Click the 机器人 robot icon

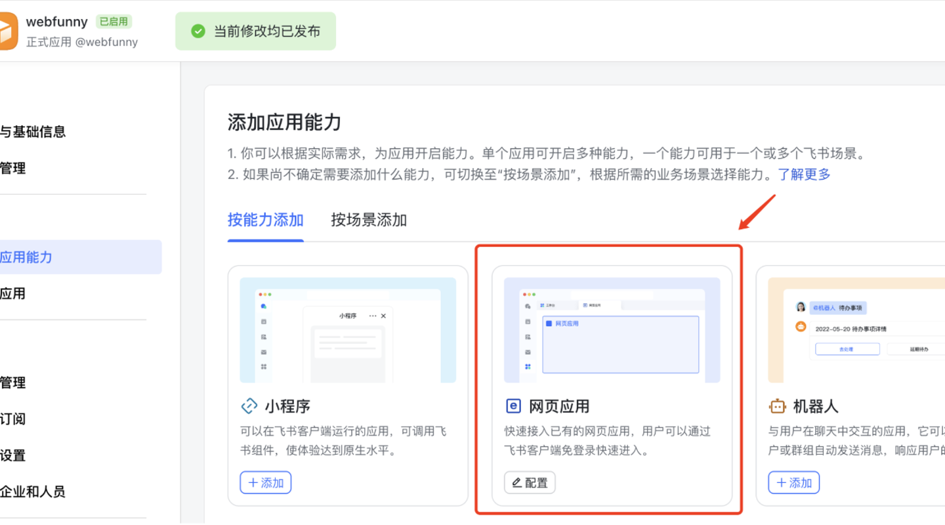coord(778,406)
